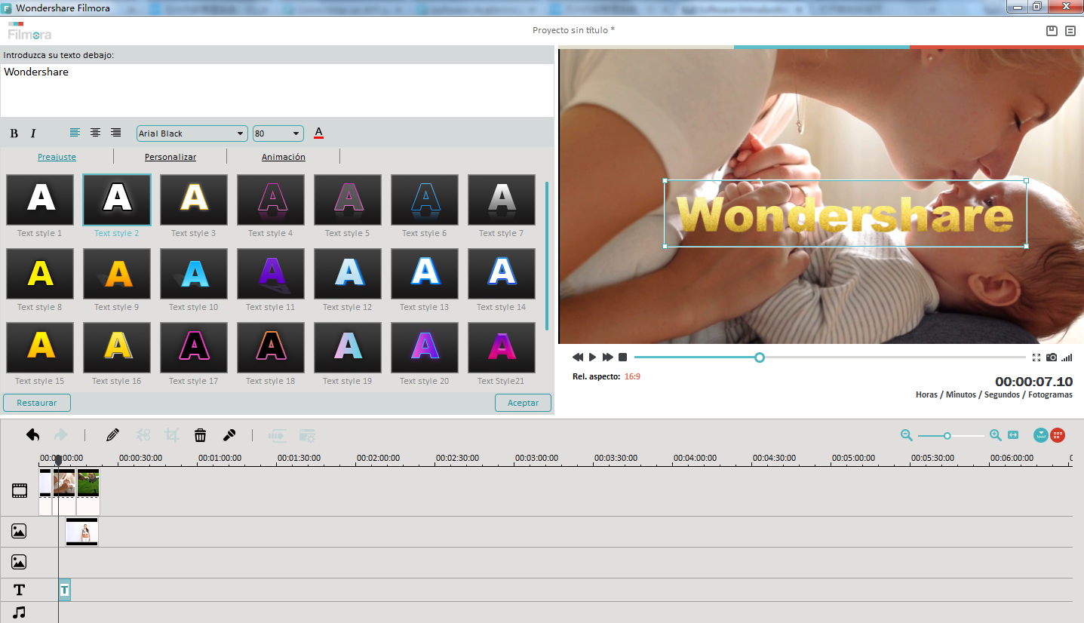Click the text styles scrollbar

click(547, 256)
